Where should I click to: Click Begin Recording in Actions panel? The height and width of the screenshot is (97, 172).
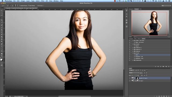click(x=158, y=67)
